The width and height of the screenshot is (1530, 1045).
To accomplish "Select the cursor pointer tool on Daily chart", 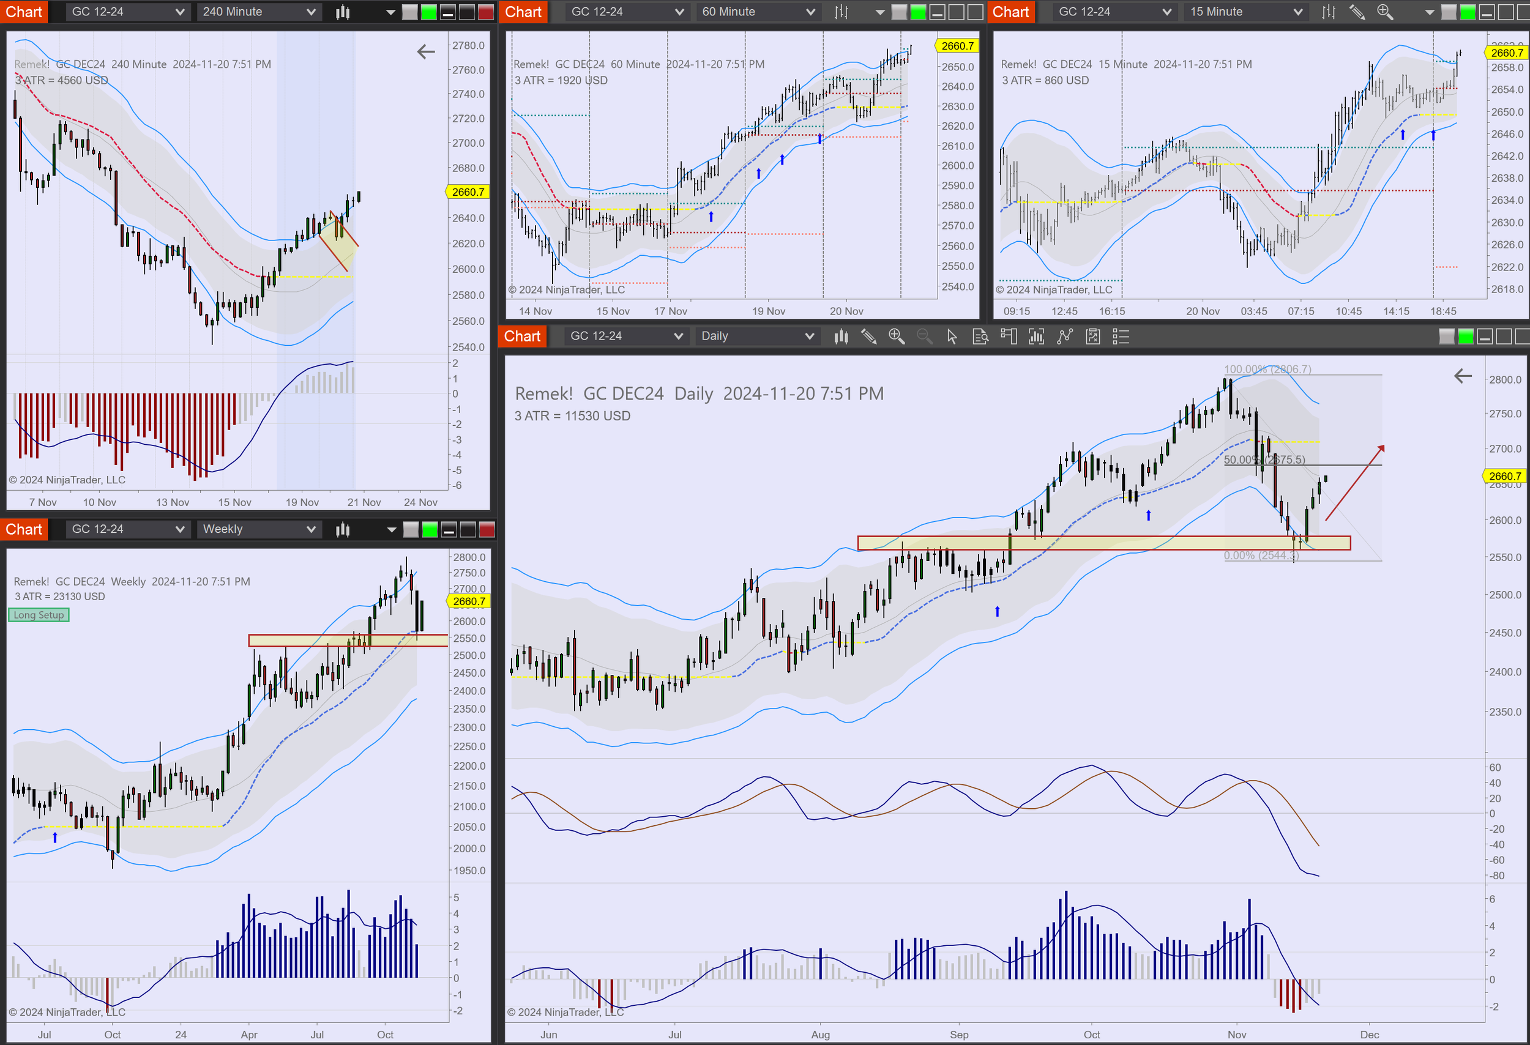I will point(951,337).
